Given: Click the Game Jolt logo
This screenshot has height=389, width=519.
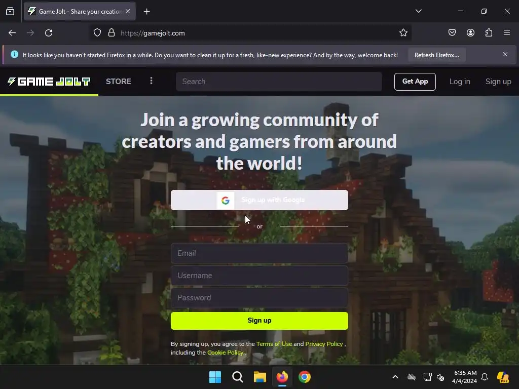Looking at the screenshot, I should tap(49, 82).
